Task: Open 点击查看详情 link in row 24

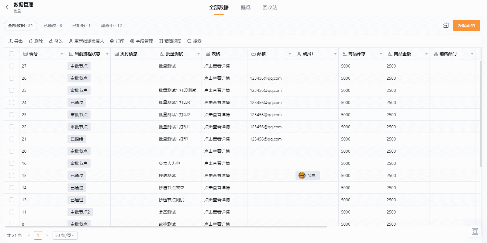Action: point(217,102)
